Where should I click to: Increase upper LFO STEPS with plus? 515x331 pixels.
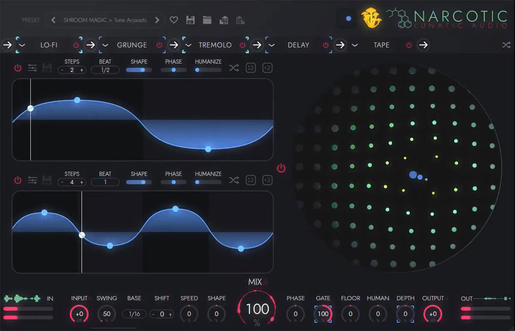[81, 70]
